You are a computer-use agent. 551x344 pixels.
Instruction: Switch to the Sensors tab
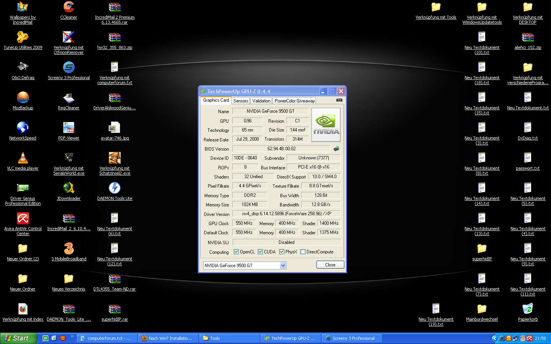(241, 101)
